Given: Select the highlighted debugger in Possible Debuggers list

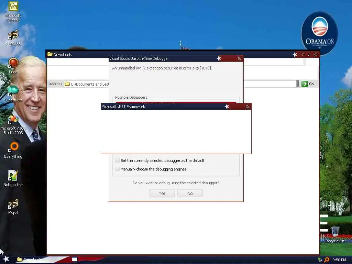Looking at the screenshot, I should 176,102.
